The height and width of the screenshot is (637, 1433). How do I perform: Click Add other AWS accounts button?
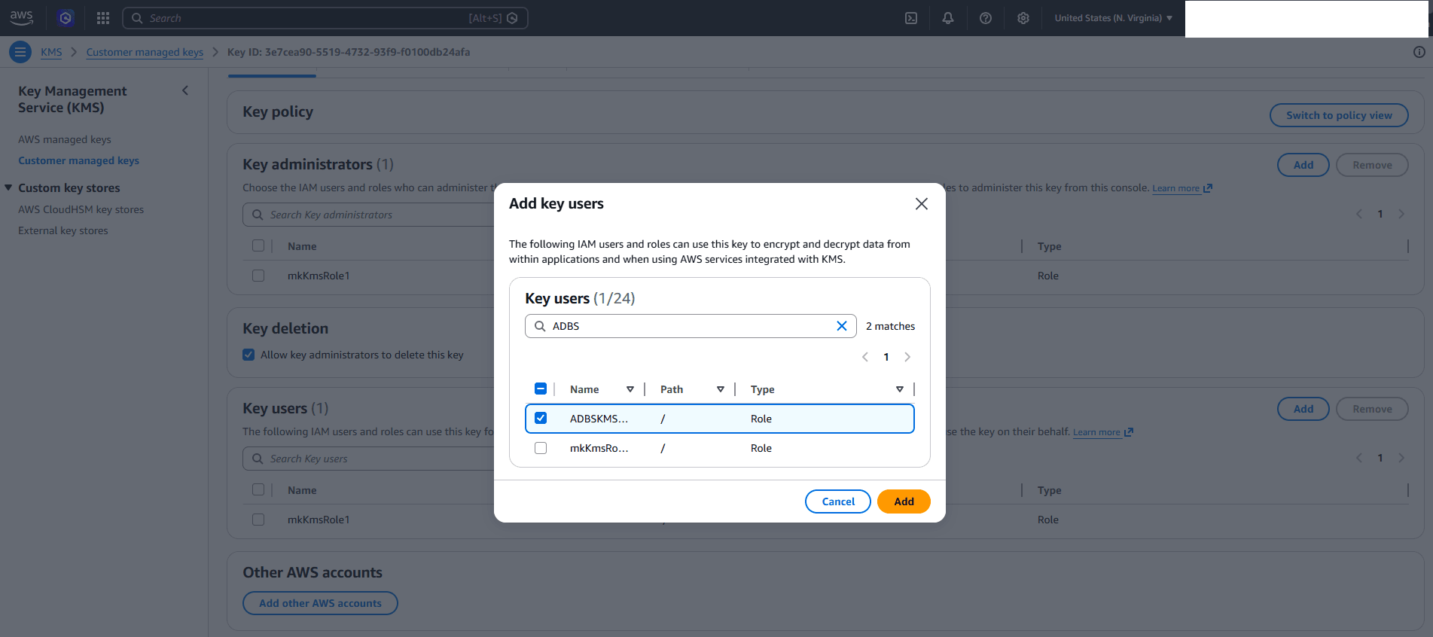click(x=320, y=603)
